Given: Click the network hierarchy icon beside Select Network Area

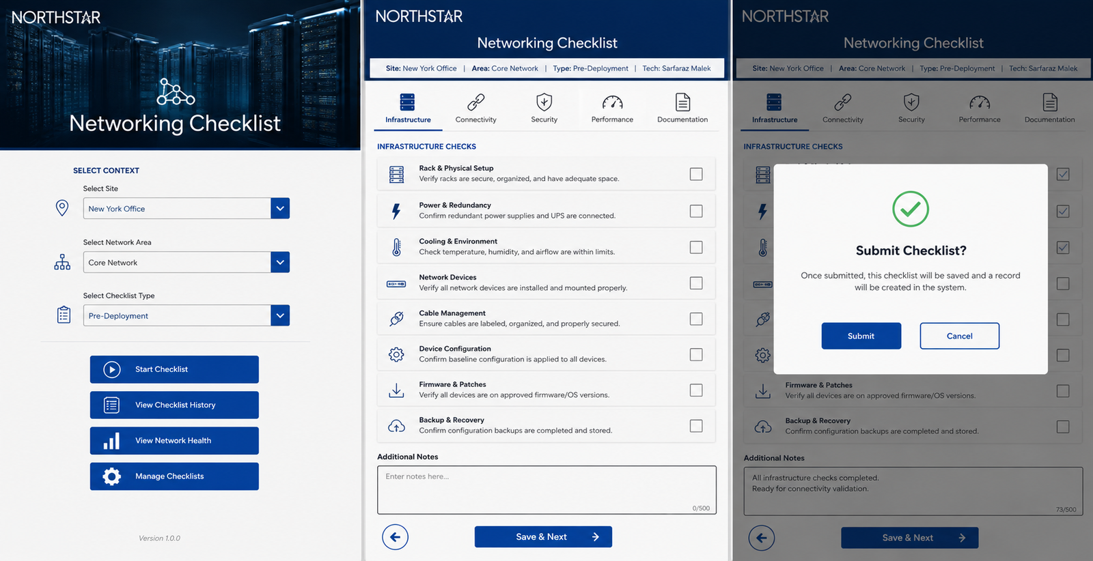Looking at the screenshot, I should 62,262.
